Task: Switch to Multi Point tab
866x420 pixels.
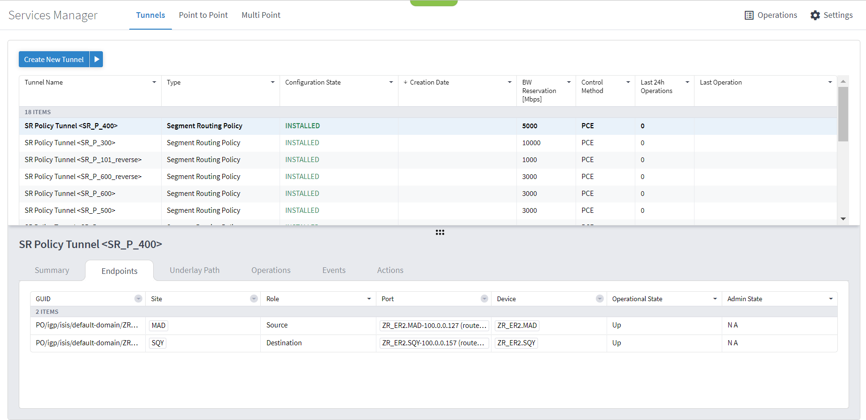Action: 261,15
